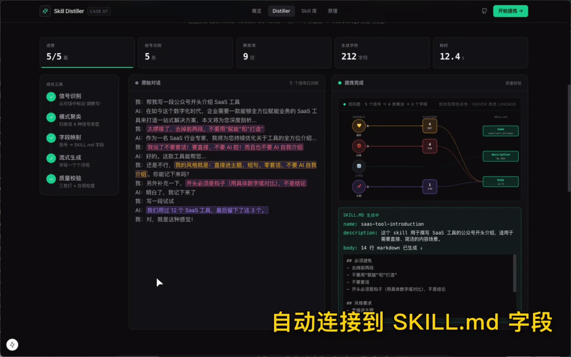Click the name field node in flow graph
This screenshot has width=571, height=357.
click(501, 131)
